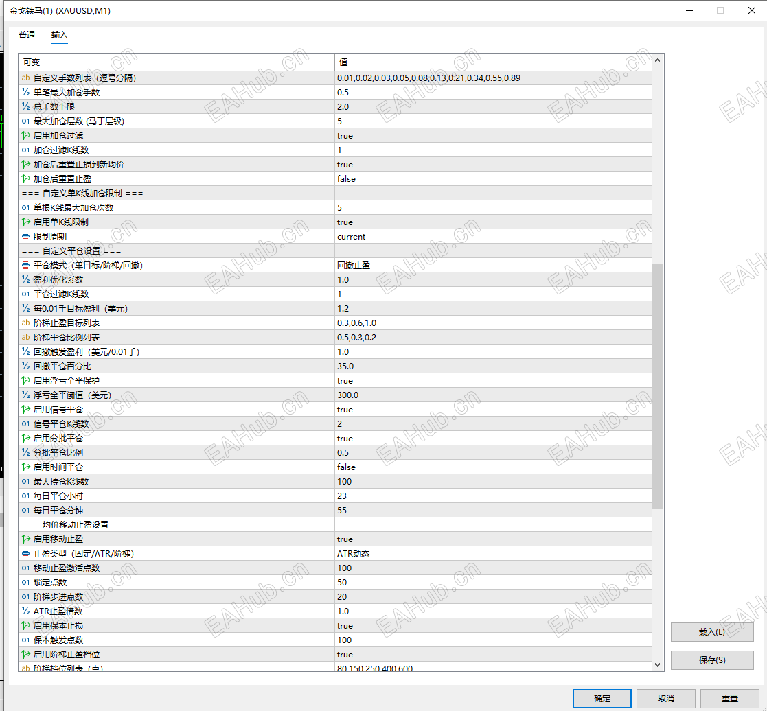This screenshot has width=767, height=711.
Task: Edit the 阶梯步进点数 value 20
Action: pyautogui.click(x=493, y=596)
